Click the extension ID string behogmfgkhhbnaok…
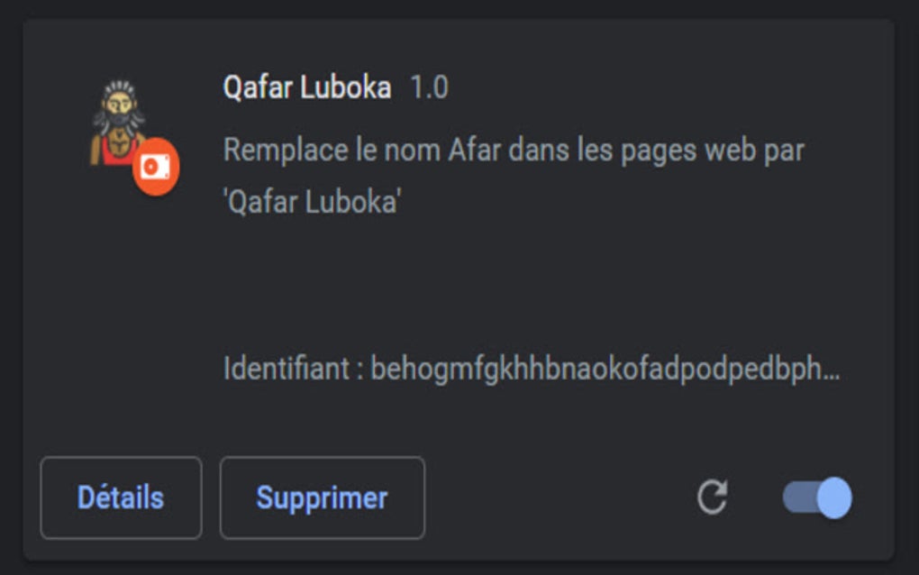The width and height of the screenshot is (919, 575). tap(595, 370)
